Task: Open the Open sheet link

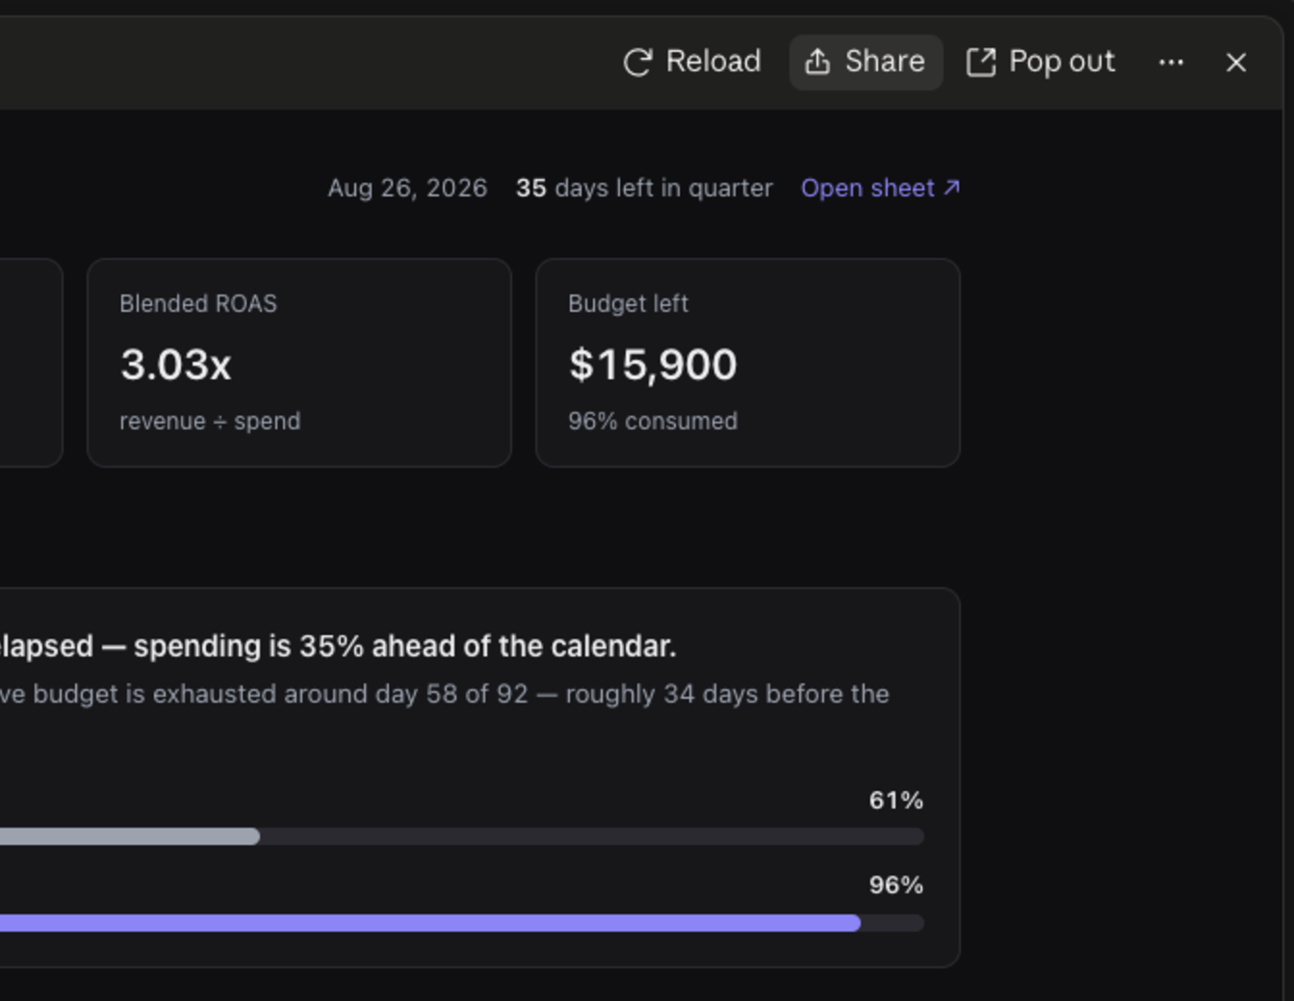Action: tap(880, 188)
